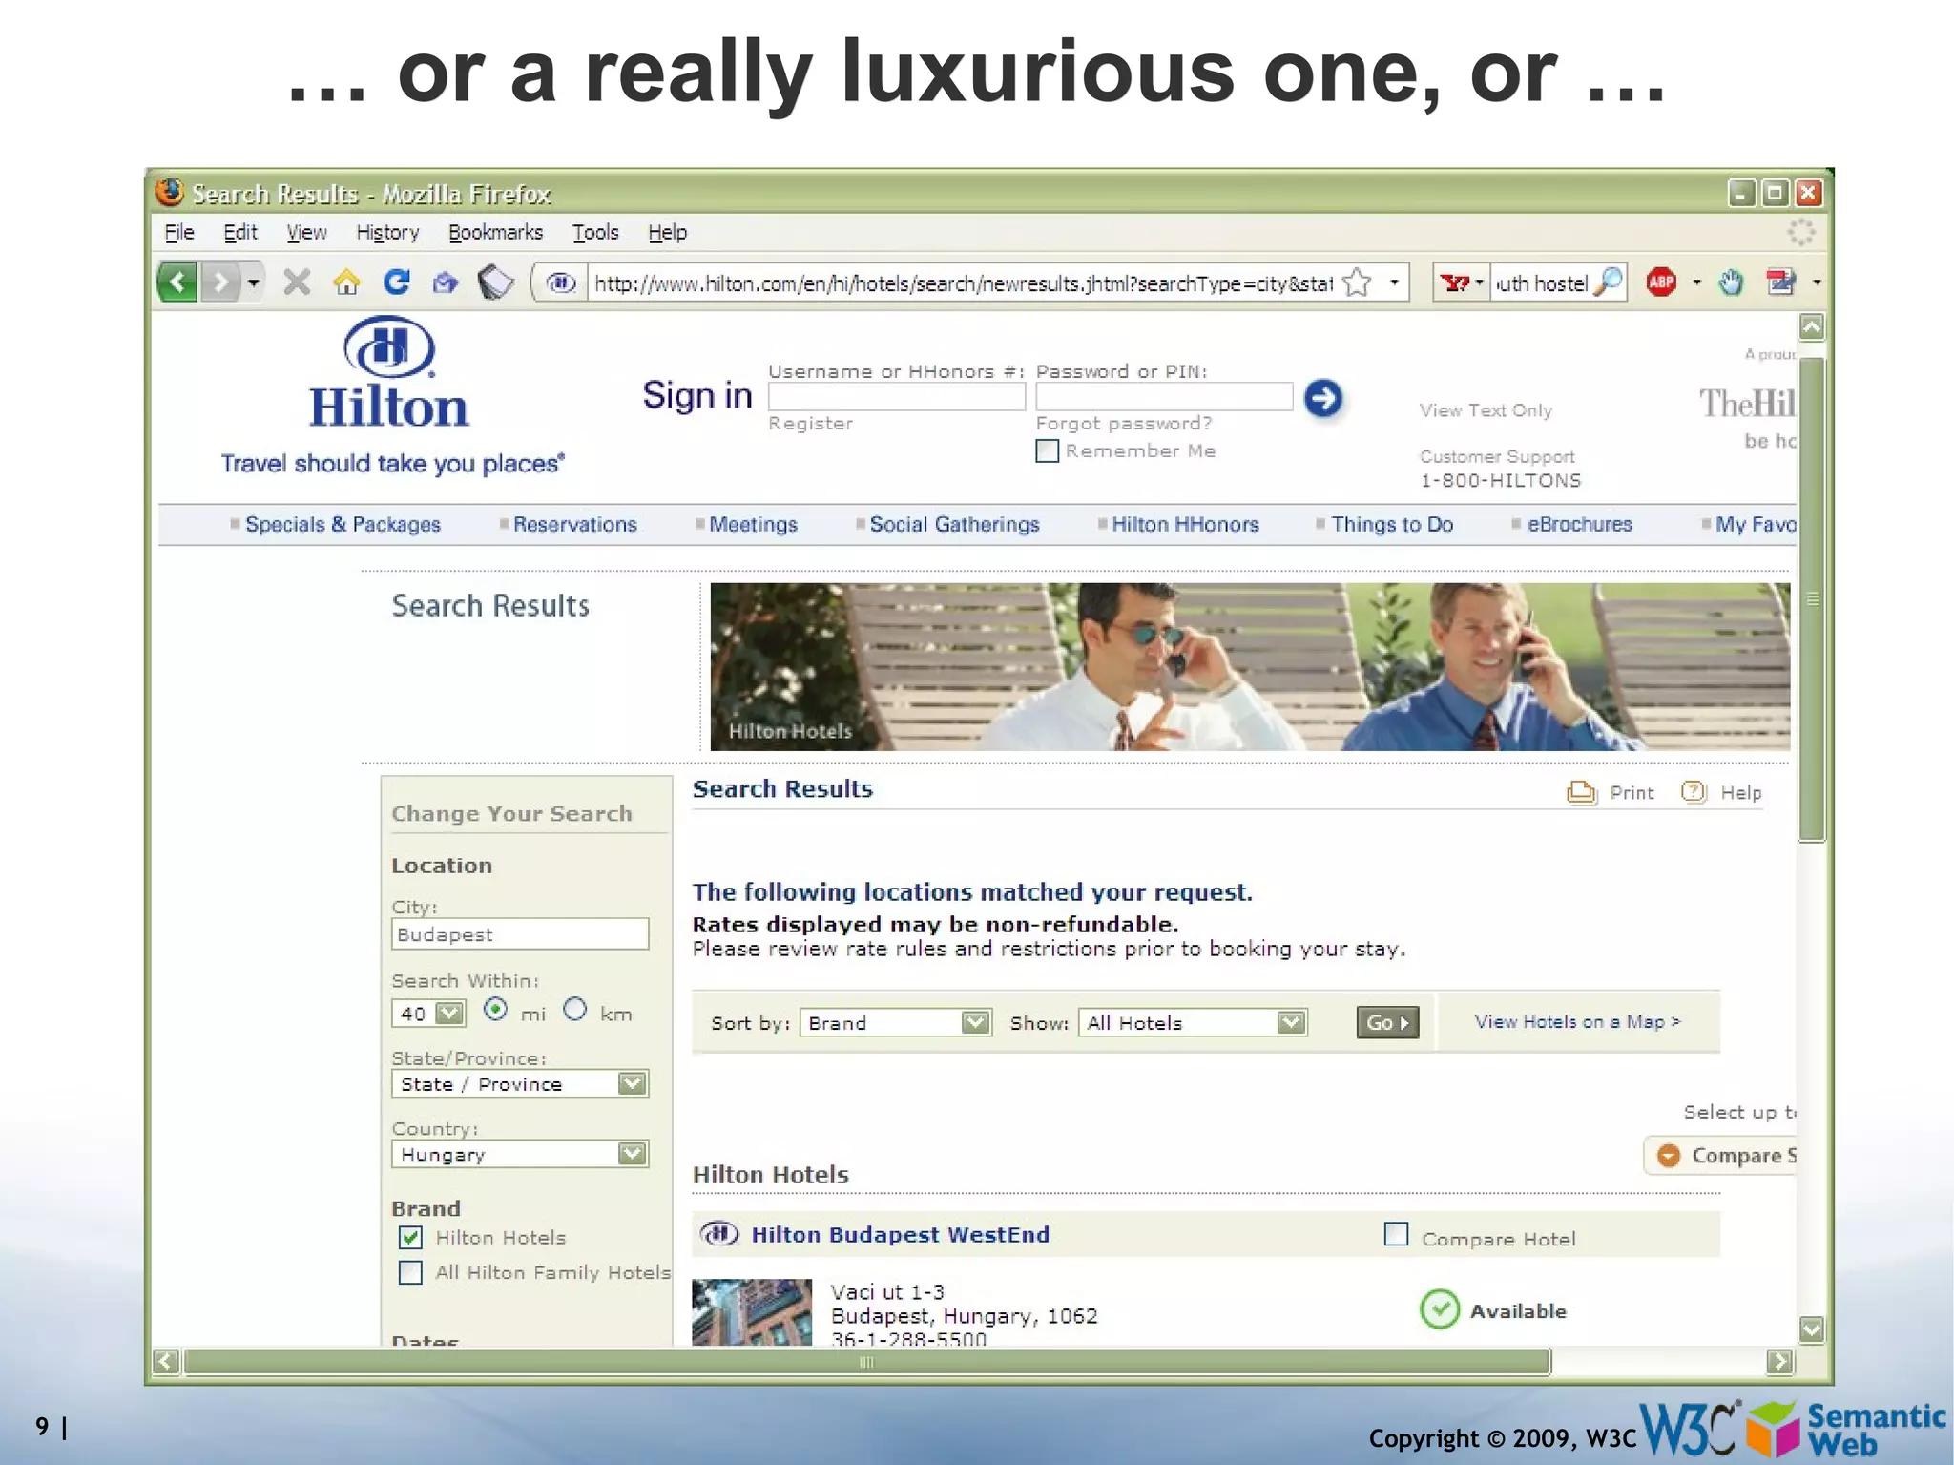Open the address bar history dropdown
1954x1465 pixels.
tap(1394, 283)
